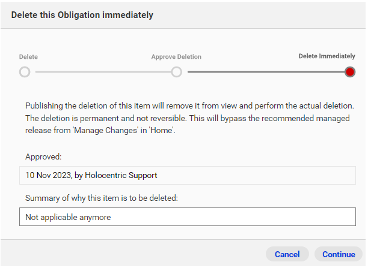Continue with deleting the Obligation
The height and width of the screenshot is (271, 368).
pos(339,254)
